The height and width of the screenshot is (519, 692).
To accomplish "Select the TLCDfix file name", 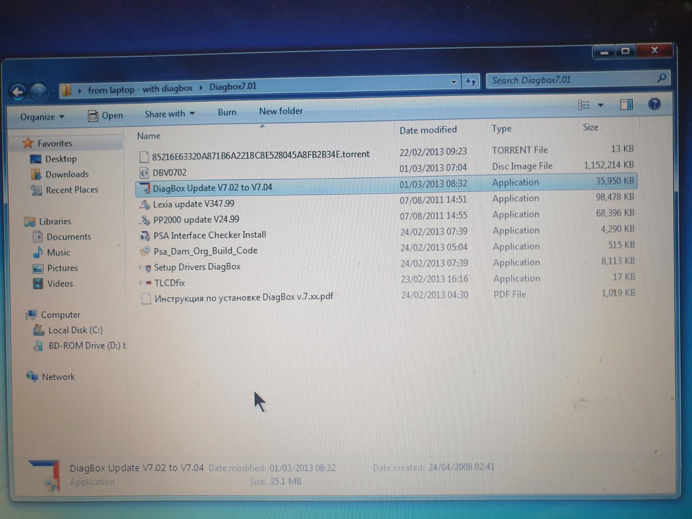I will click(x=170, y=283).
